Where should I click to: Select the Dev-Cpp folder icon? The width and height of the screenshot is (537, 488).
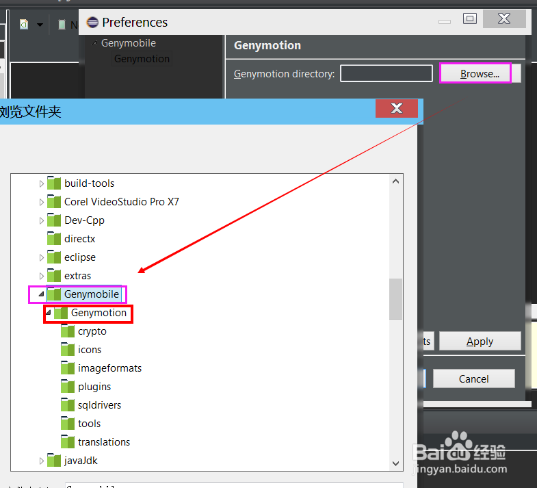[x=54, y=220]
